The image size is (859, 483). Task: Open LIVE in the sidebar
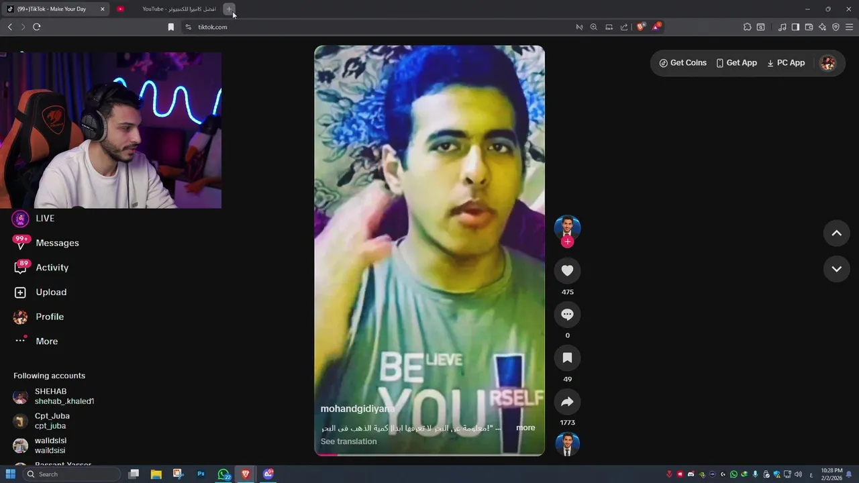[x=35, y=218]
